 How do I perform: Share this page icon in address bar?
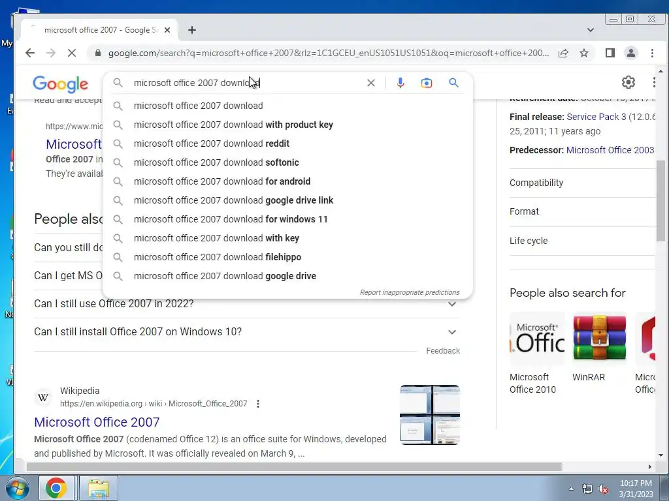563,53
